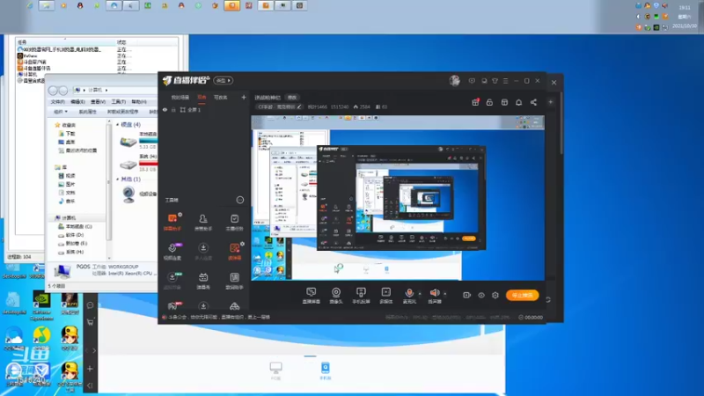Click the share icon in live app
The image size is (704, 396).
click(533, 102)
